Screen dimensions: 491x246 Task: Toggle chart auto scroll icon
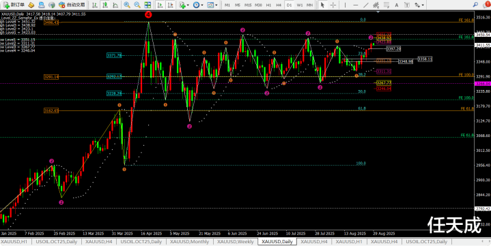(x=160, y=5)
